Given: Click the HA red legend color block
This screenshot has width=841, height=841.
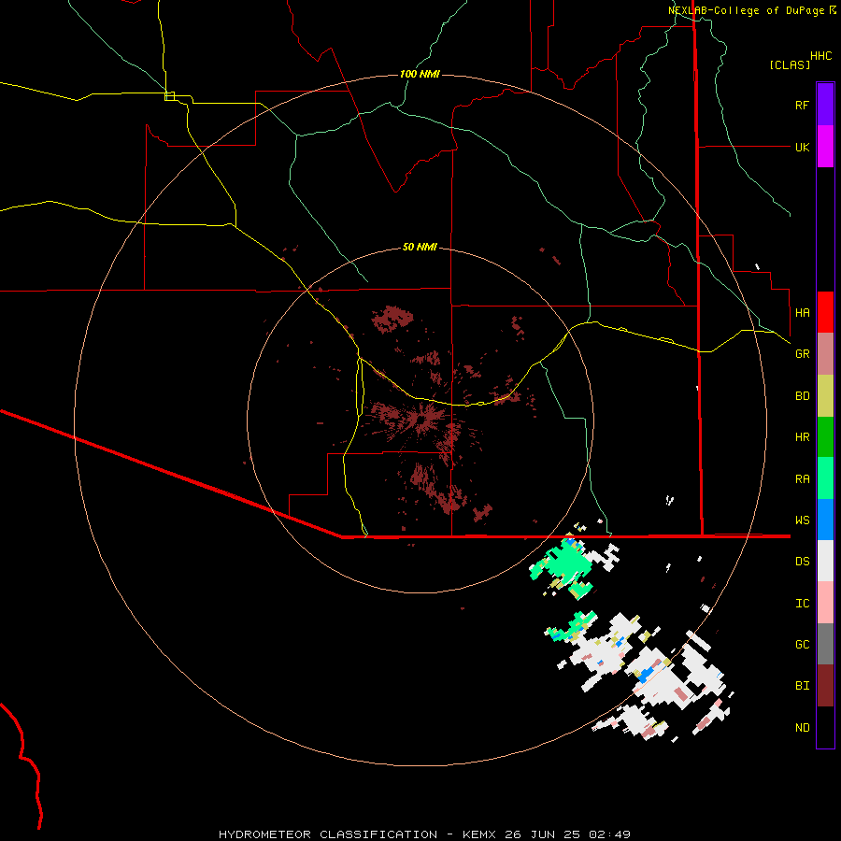Looking at the screenshot, I should point(825,312).
